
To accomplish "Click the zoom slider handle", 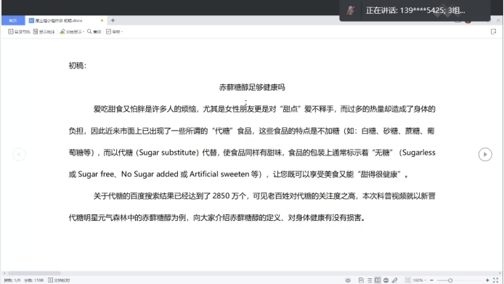I will pyautogui.click(x=450, y=280).
